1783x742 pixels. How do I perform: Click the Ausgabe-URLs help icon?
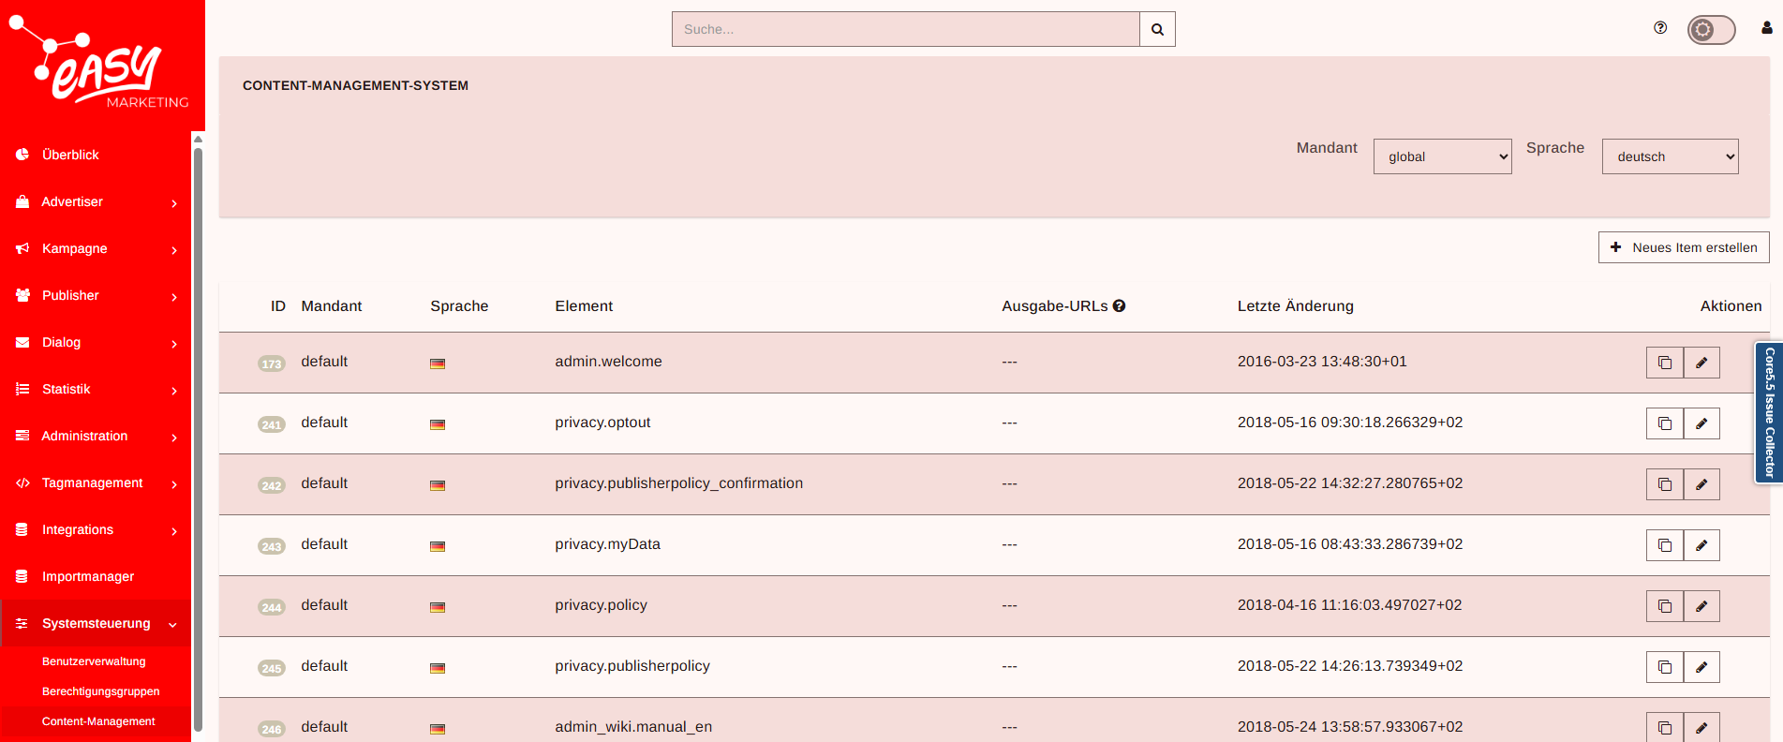tap(1119, 306)
